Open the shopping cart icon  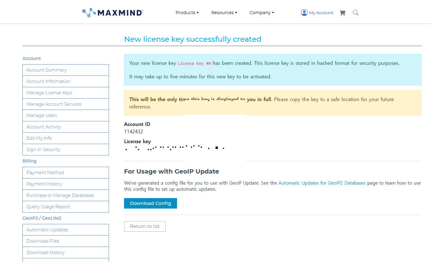pyautogui.click(x=342, y=13)
